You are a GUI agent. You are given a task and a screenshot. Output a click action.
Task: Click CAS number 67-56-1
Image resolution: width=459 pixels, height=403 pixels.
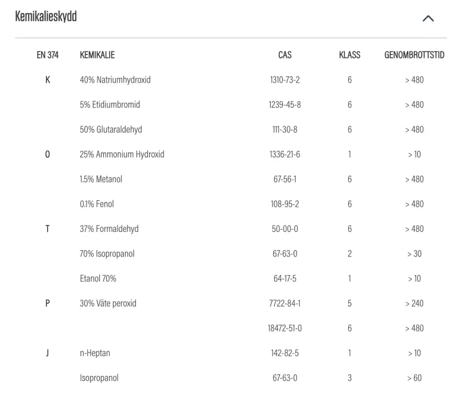click(285, 179)
